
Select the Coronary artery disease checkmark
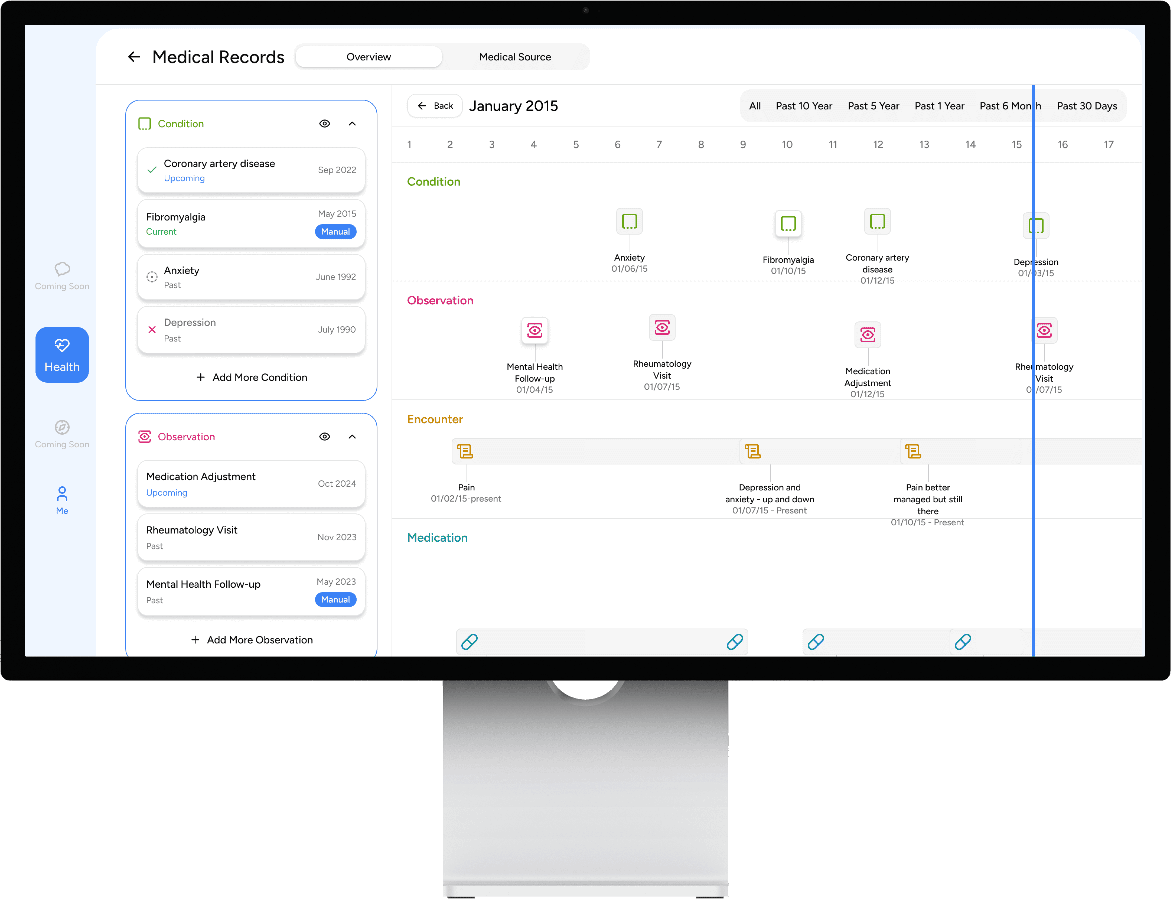point(152,170)
